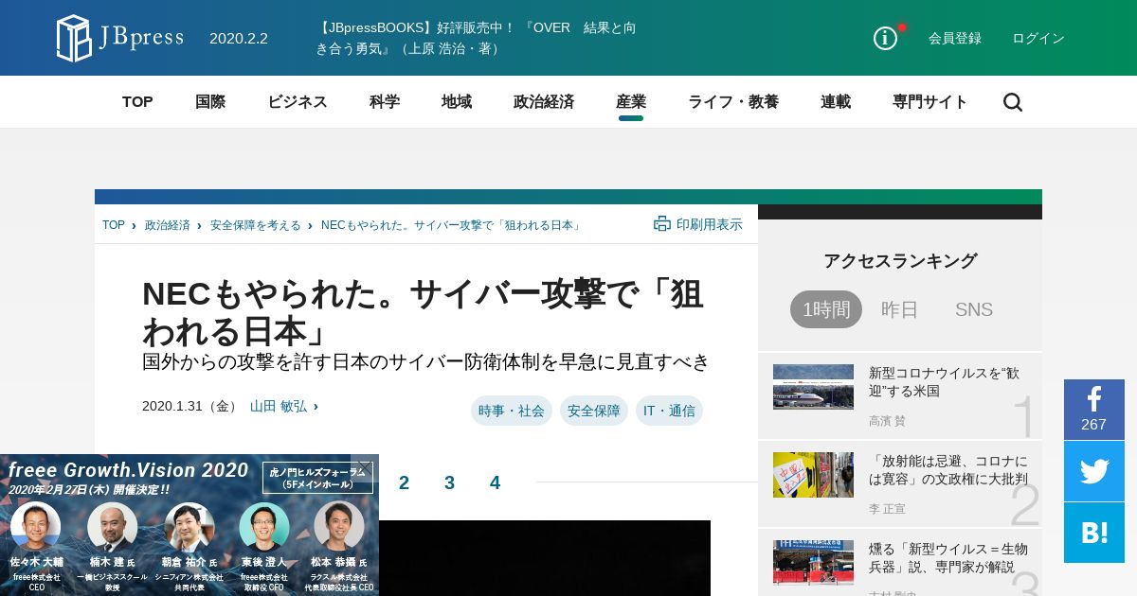Click thumbnail of second-ranked article
Image resolution: width=1137 pixels, height=596 pixels.
point(813,475)
